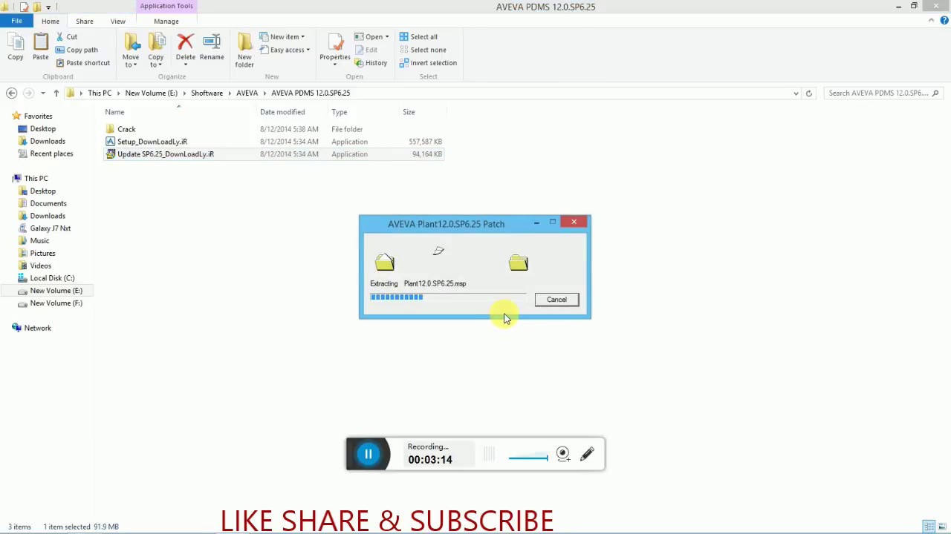Open Network in the navigation pane
The width and height of the screenshot is (951, 534).
(37, 328)
